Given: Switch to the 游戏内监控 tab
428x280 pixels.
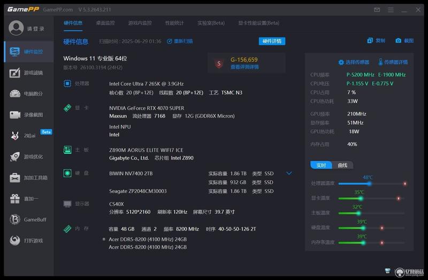Looking at the screenshot, I should coord(140,23).
